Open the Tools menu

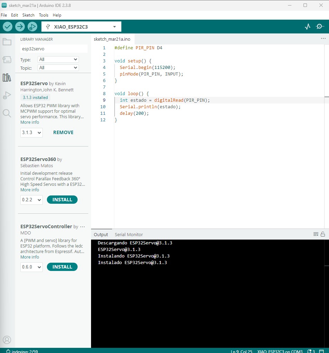coord(43,15)
